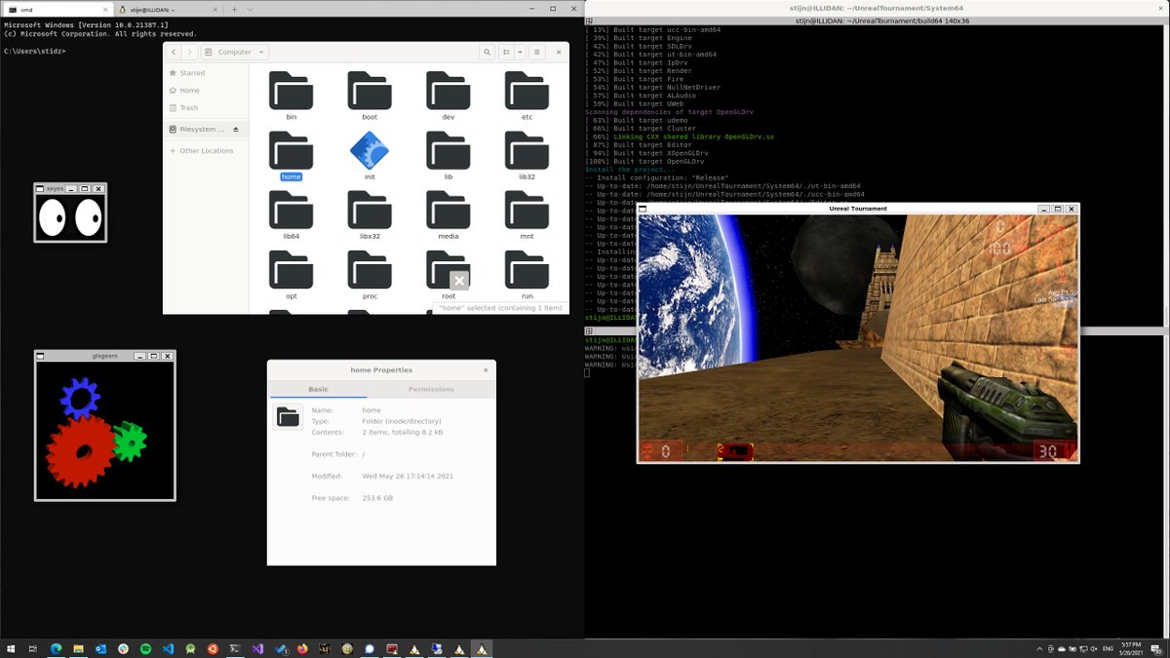Screen dimensions: 1170x658
Task: Open the view options dropdown arrow
Action: coord(521,52)
